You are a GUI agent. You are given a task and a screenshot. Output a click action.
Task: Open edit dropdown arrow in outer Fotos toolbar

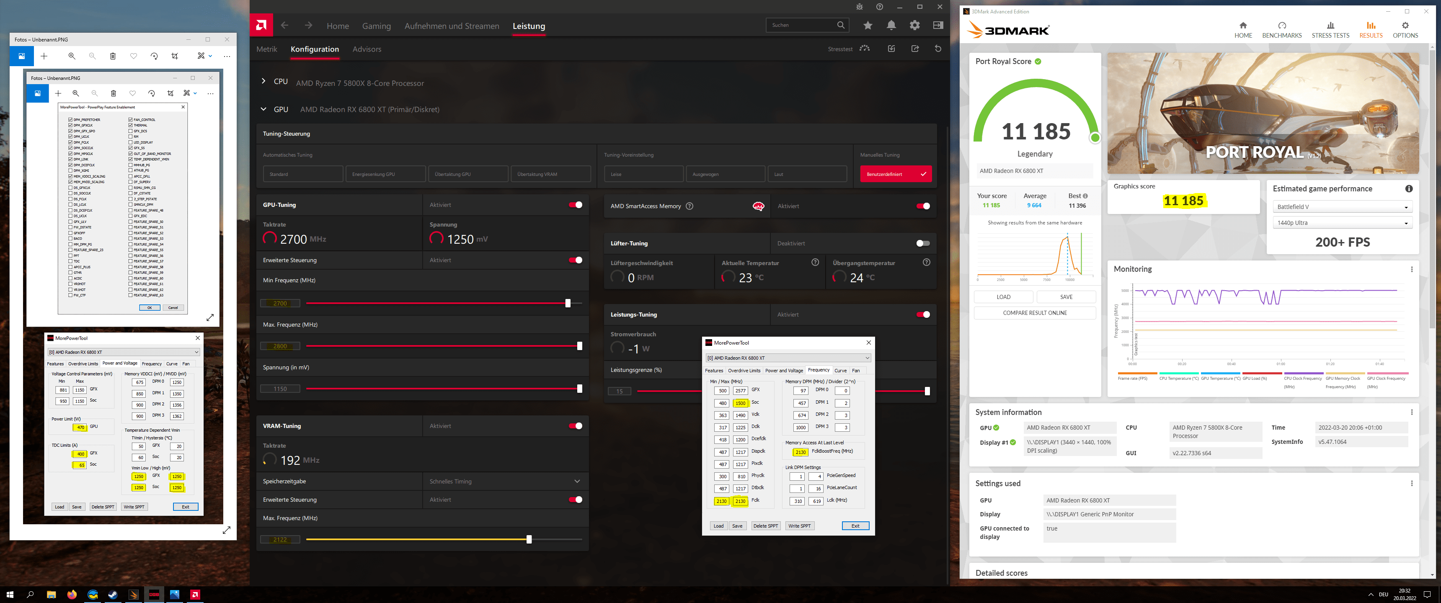(210, 56)
